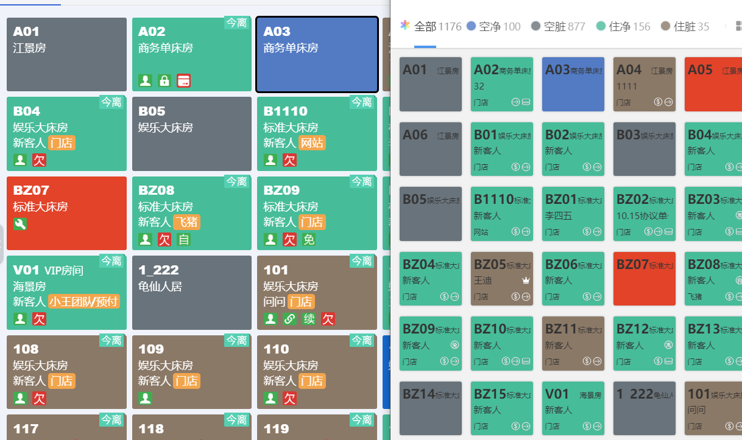Screen dimensions: 742x440
Task: Select the blue A03 room card on left
Action: click(317, 55)
